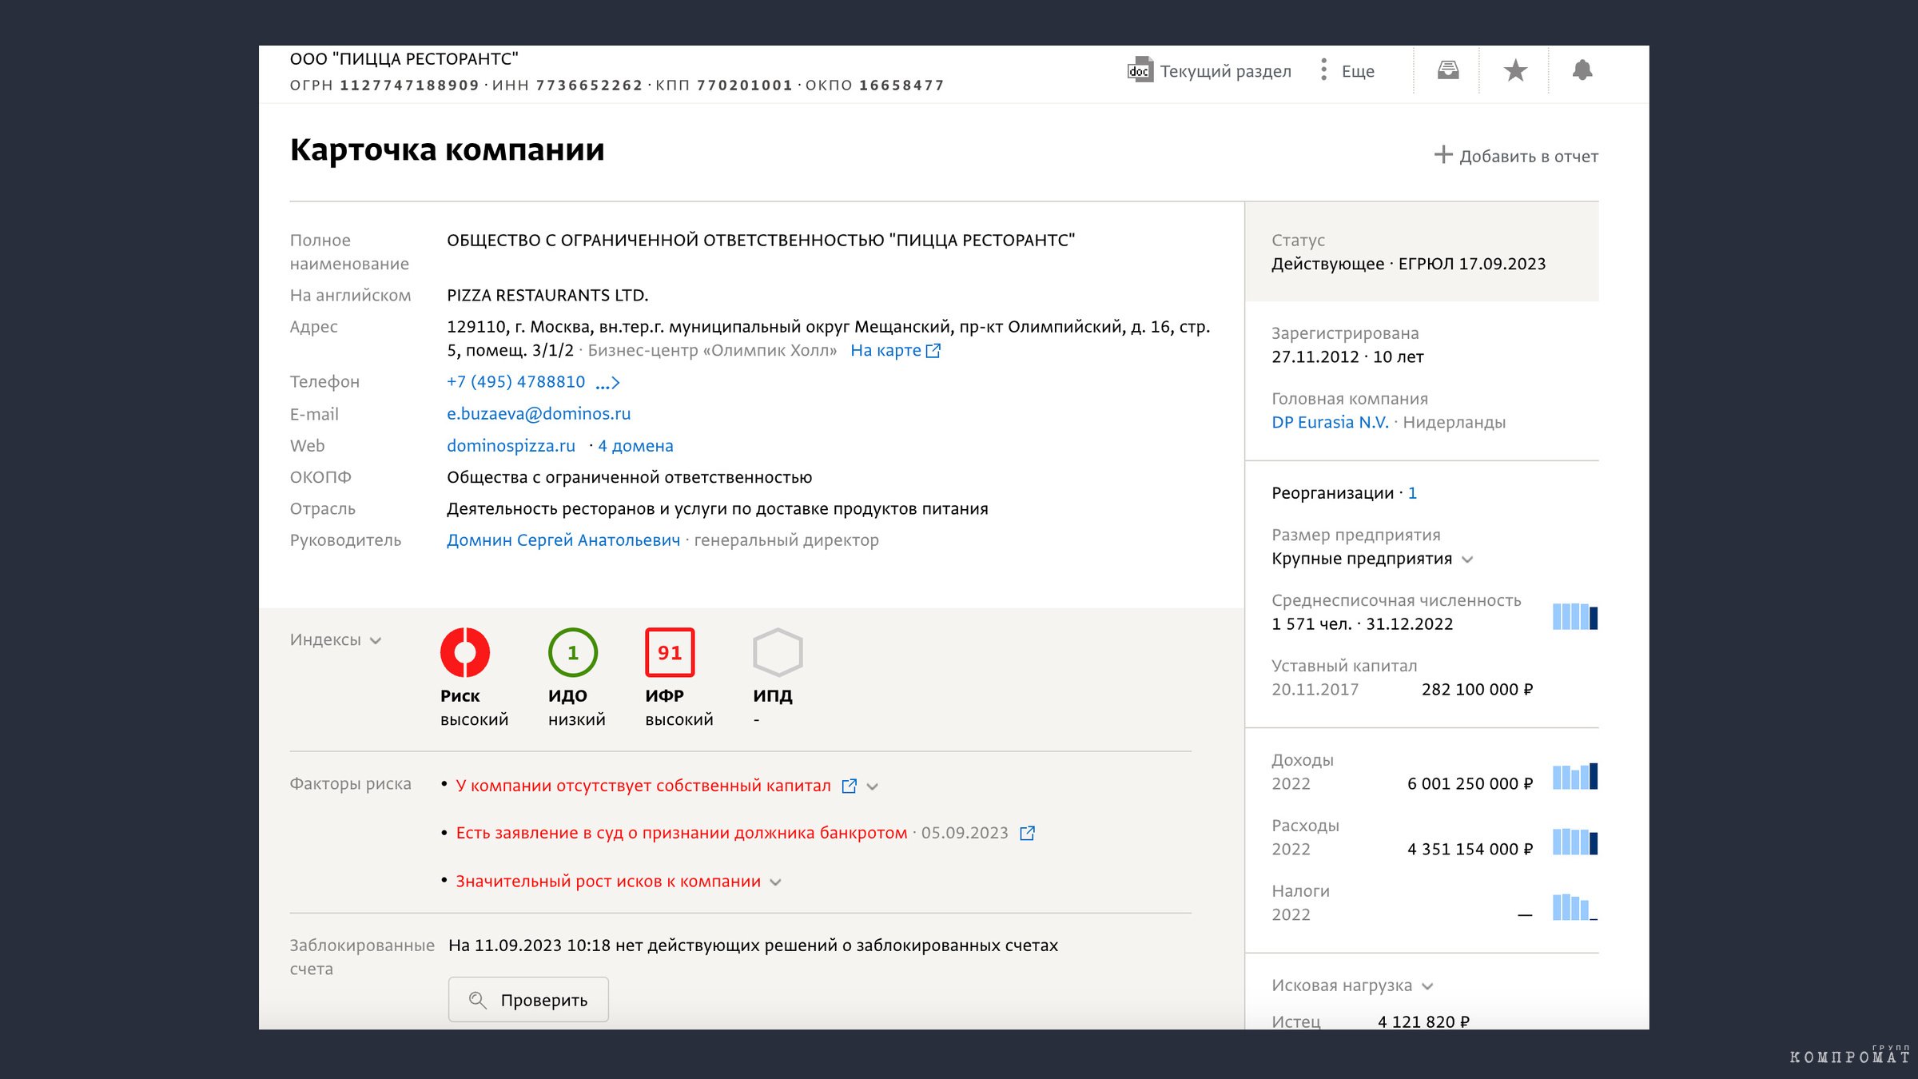Open external link icon next to 05.09.2023

pyautogui.click(x=1028, y=834)
